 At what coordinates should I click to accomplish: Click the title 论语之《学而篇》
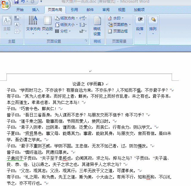pos(88,84)
